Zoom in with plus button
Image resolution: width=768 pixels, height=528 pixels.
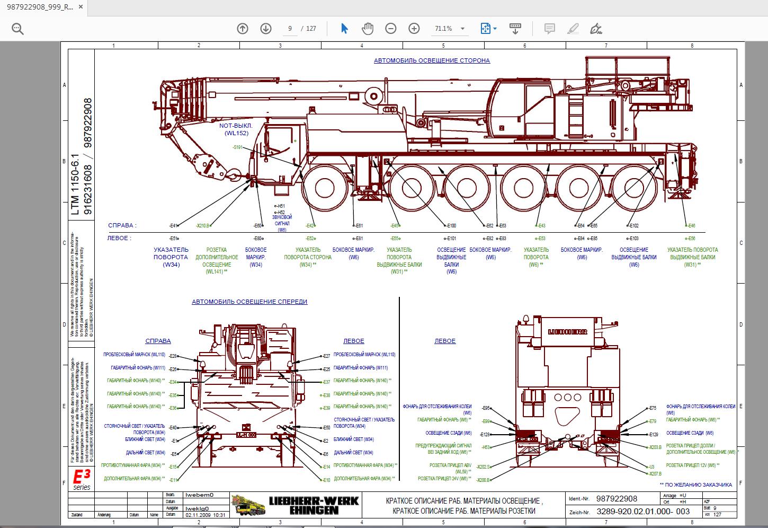[414, 29]
